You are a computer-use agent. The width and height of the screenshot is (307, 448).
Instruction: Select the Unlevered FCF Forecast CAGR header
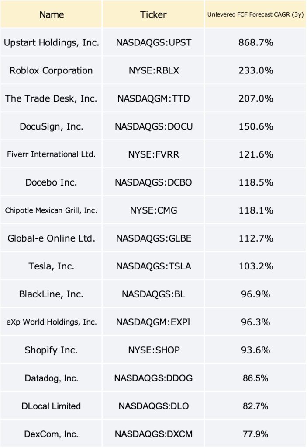tap(255, 14)
